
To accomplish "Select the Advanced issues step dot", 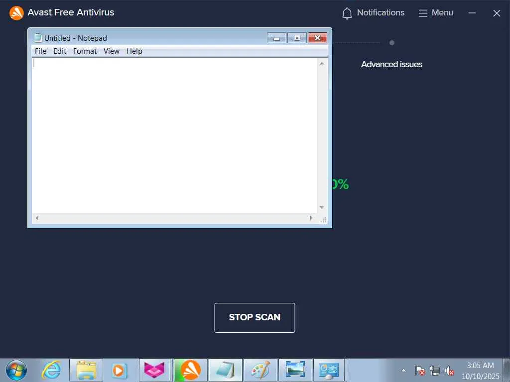I will (x=391, y=43).
